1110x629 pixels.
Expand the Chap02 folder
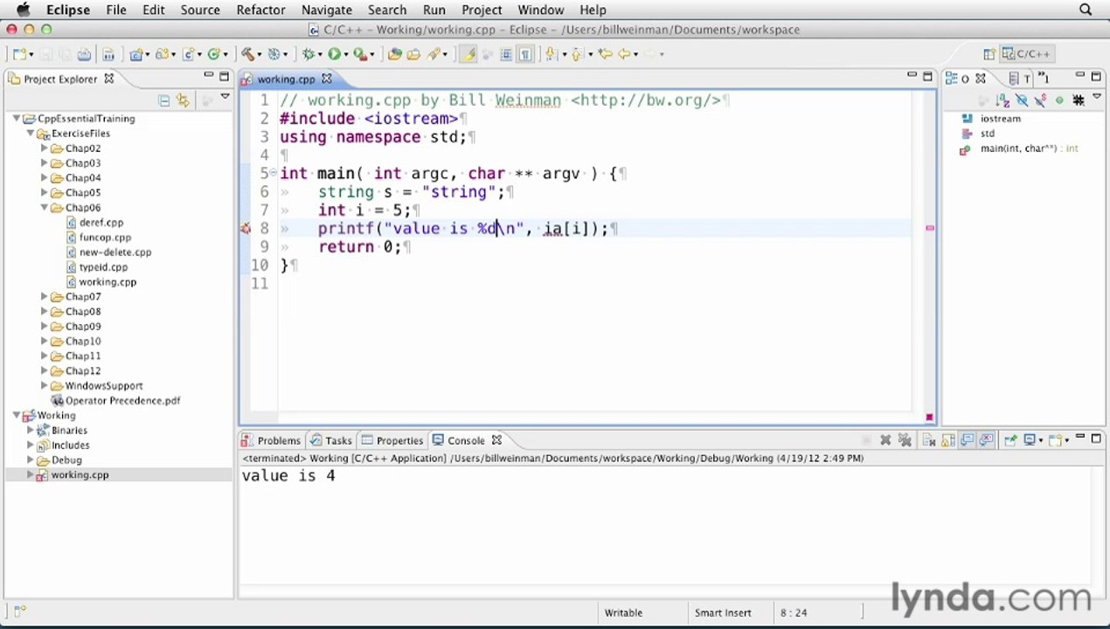[x=45, y=149]
